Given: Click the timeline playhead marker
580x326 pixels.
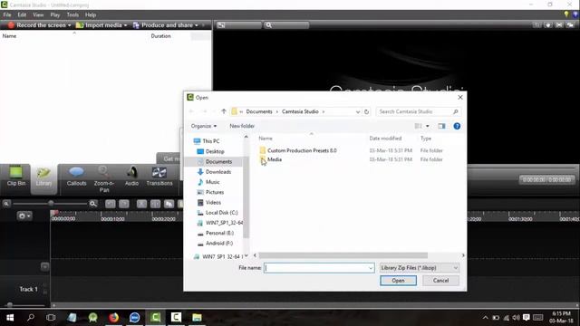Looking at the screenshot, I should tap(54, 213).
